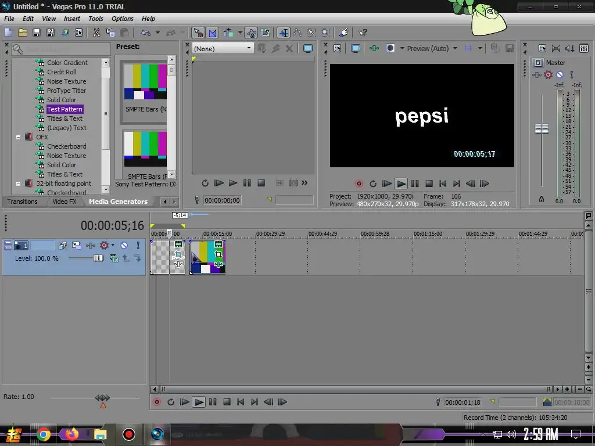The width and height of the screenshot is (595, 446).
Task: Open Project Video Properties in the preview panel
Action: click(x=337, y=48)
